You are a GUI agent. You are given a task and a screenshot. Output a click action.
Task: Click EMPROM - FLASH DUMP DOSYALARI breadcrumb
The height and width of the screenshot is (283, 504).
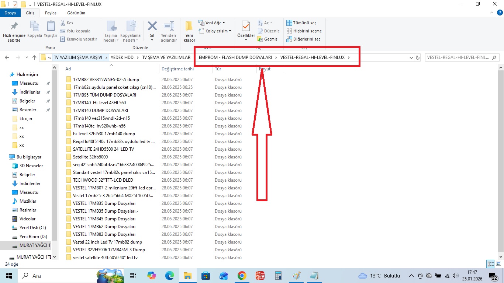point(235,57)
